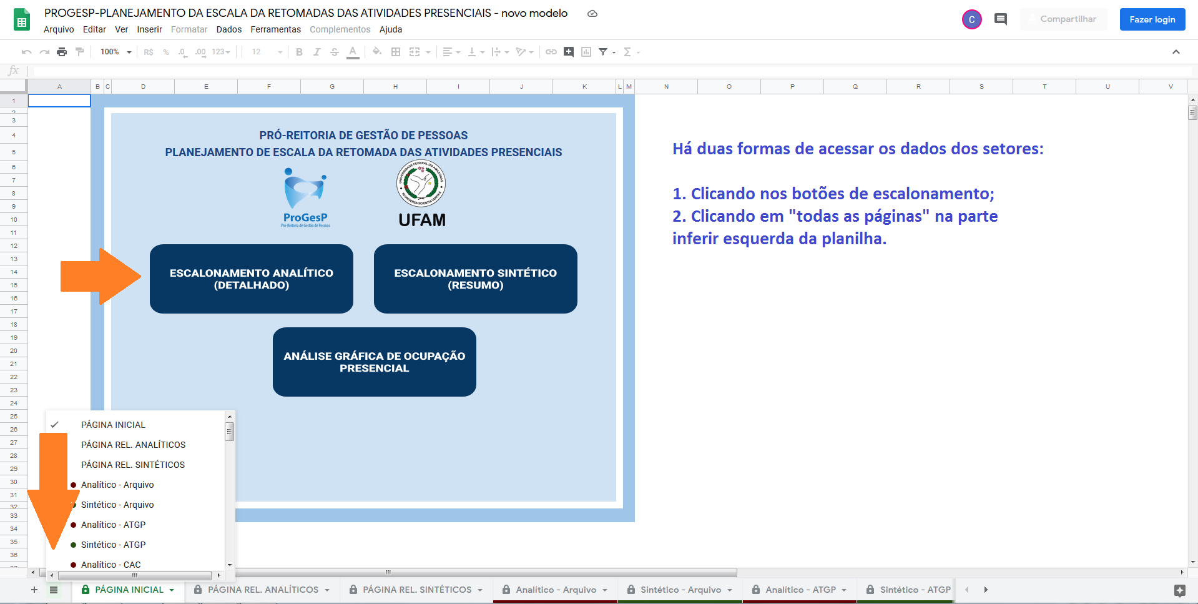Open the Ferramentas menu
The height and width of the screenshot is (604, 1198).
(275, 29)
